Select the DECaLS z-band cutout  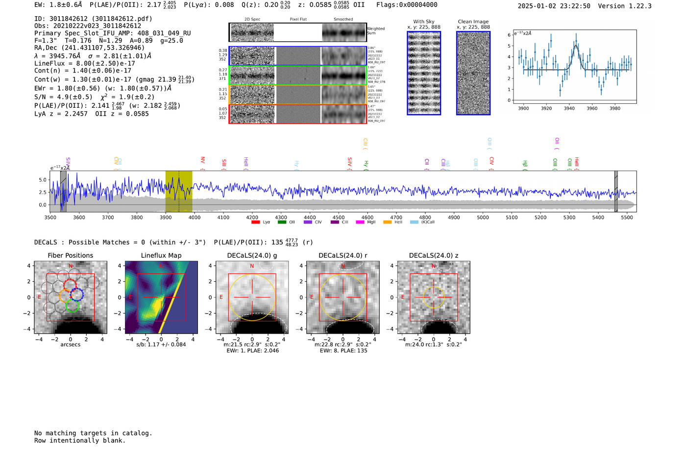(x=434, y=297)
